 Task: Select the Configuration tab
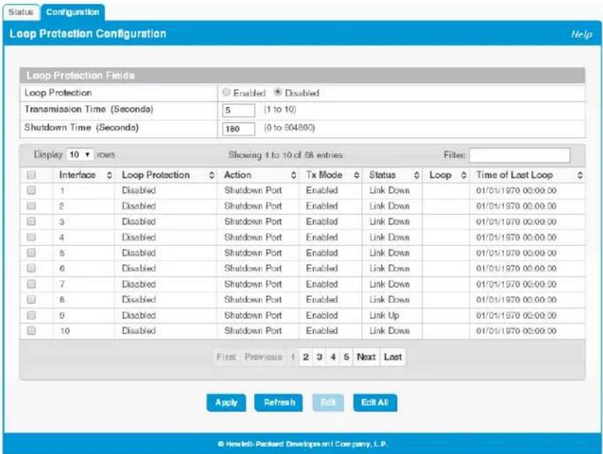tap(73, 12)
